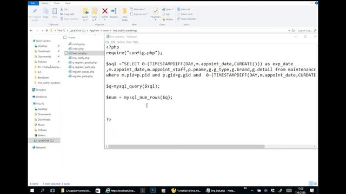Click AppServ in the address path
The width and height of the screenshot is (346, 194).
pos(94,31)
